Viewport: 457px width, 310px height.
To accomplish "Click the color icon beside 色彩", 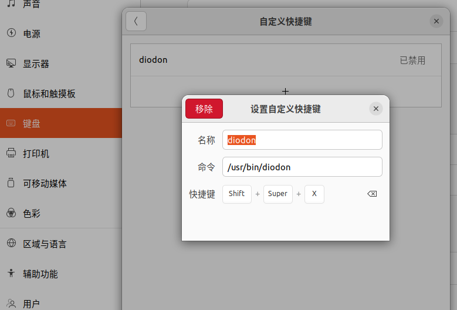I will pyautogui.click(x=11, y=213).
